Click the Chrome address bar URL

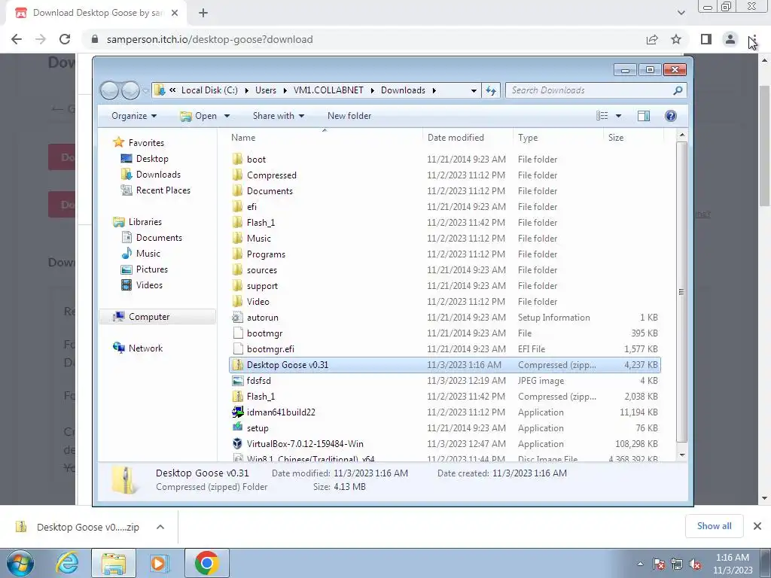pyautogui.click(x=209, y=39)
